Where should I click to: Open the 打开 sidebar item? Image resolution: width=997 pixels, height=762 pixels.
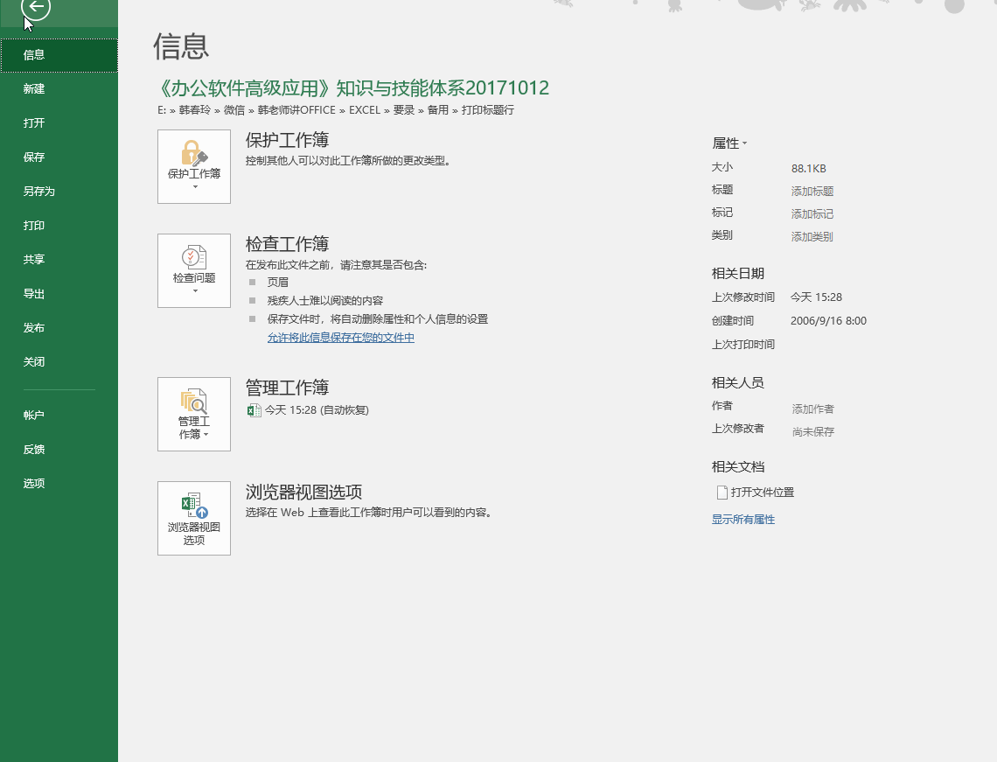[x=59, y=123]
